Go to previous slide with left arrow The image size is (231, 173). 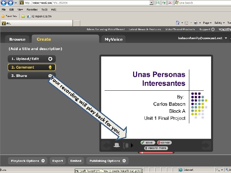106,145
